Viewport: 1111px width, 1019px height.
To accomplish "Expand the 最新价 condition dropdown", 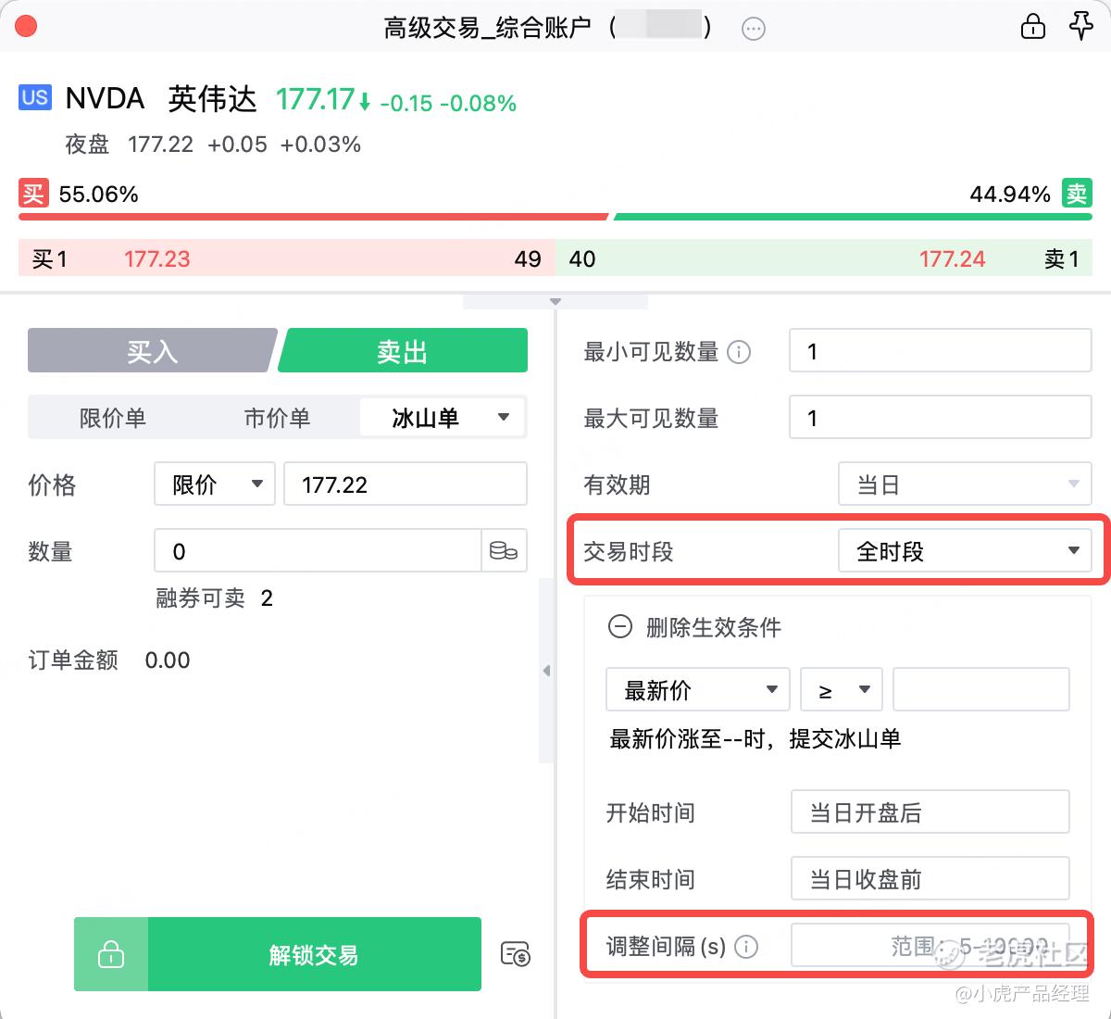I will point(697,690).
